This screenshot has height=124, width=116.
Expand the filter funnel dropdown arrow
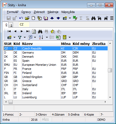point(25,37)
